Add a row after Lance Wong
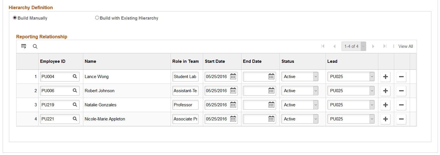This screenshot has width=440, height=155. coord(385,77)
